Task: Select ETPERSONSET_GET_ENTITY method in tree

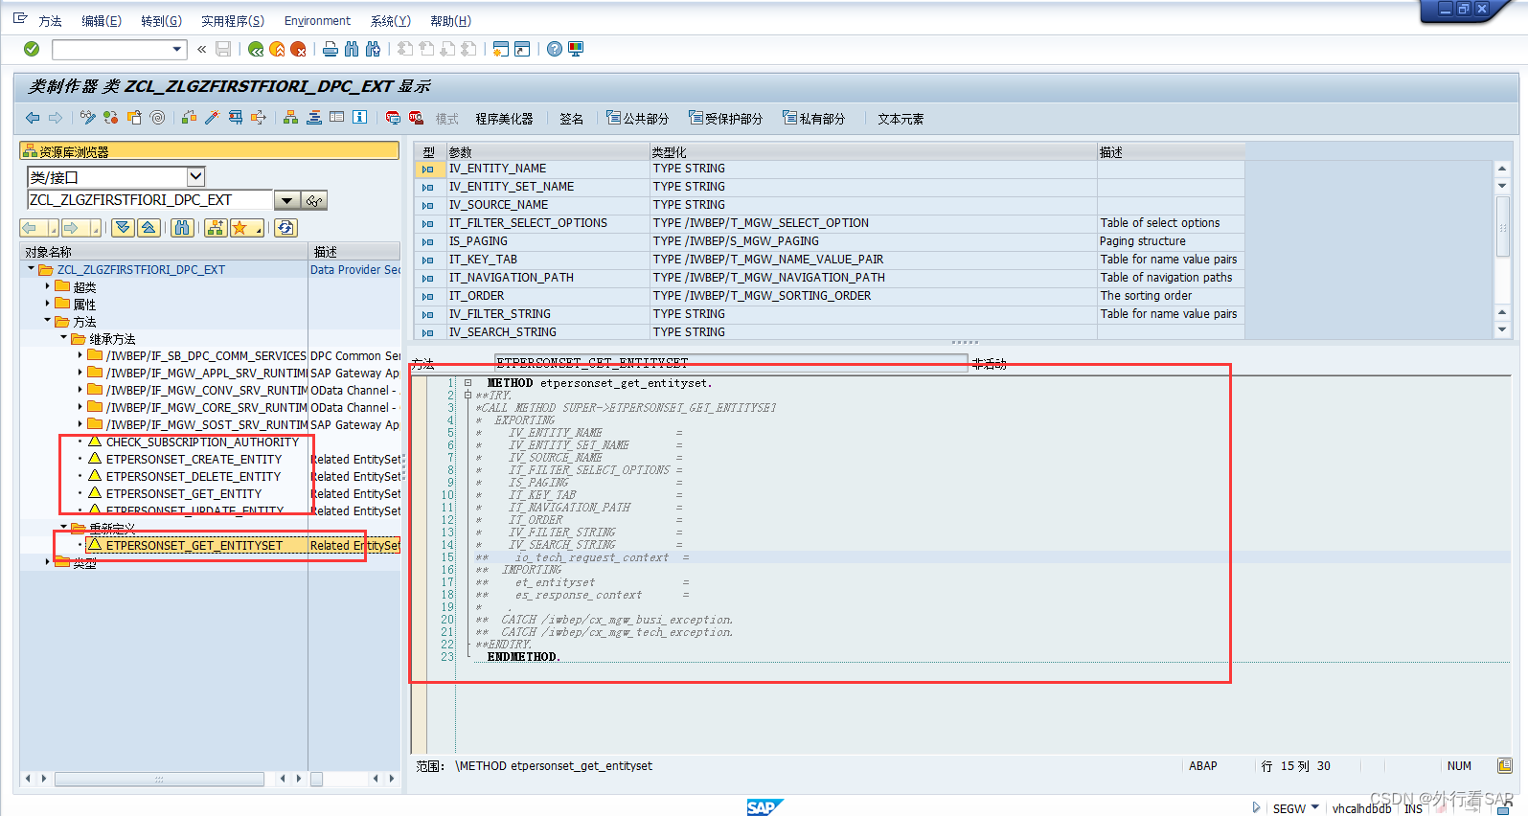Action: (184, 494)
